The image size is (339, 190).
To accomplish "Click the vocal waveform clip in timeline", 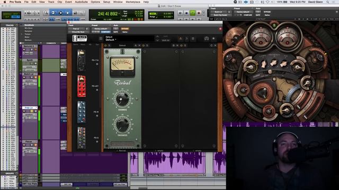I will pos(174,163).
